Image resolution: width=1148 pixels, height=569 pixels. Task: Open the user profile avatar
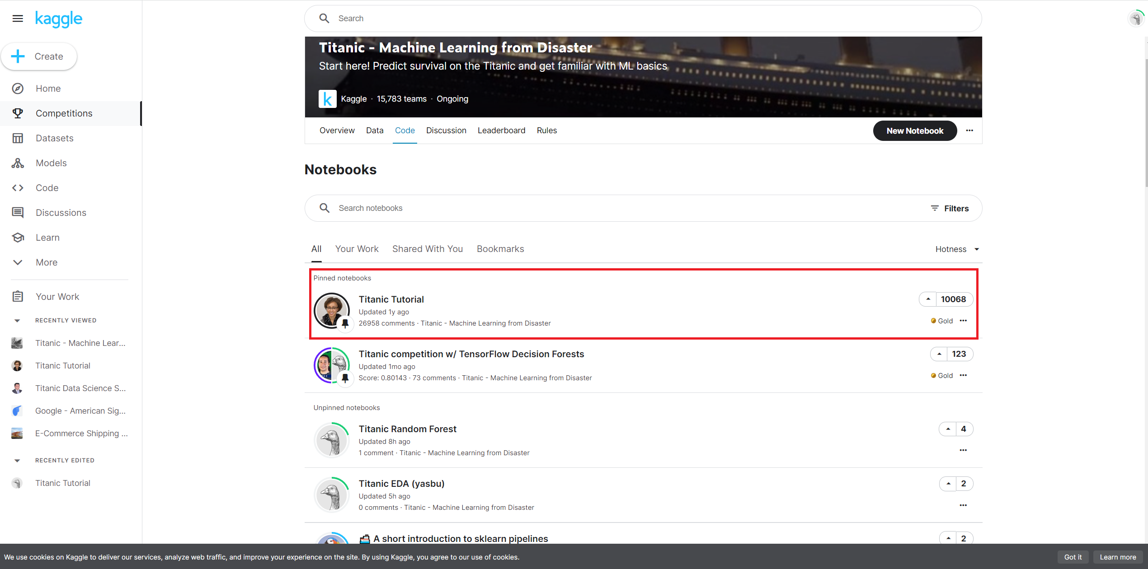tap(1136, 19)
